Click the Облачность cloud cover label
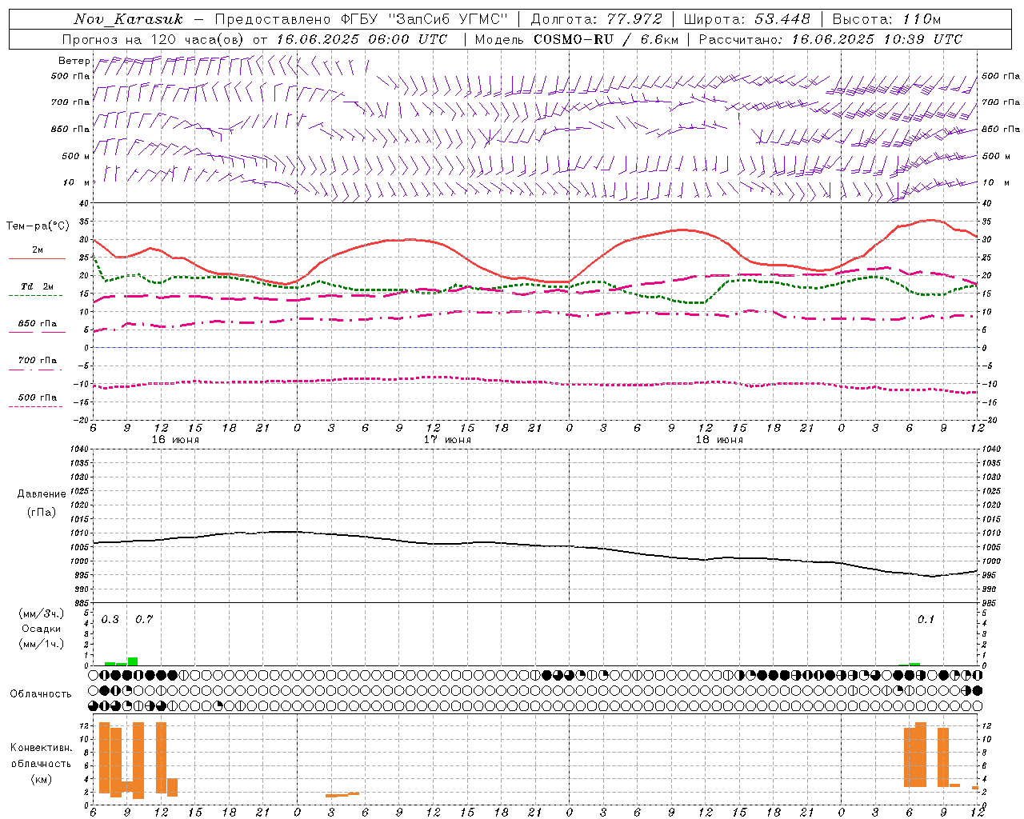The image size is (1024, 819). point(41,693)
